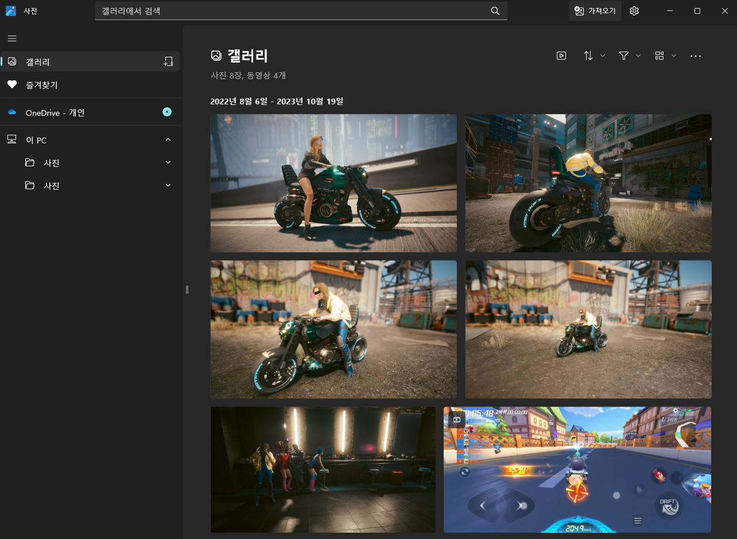Open distant photo of rider on motorcycle

pyautogui.click(x=588, y=329)
